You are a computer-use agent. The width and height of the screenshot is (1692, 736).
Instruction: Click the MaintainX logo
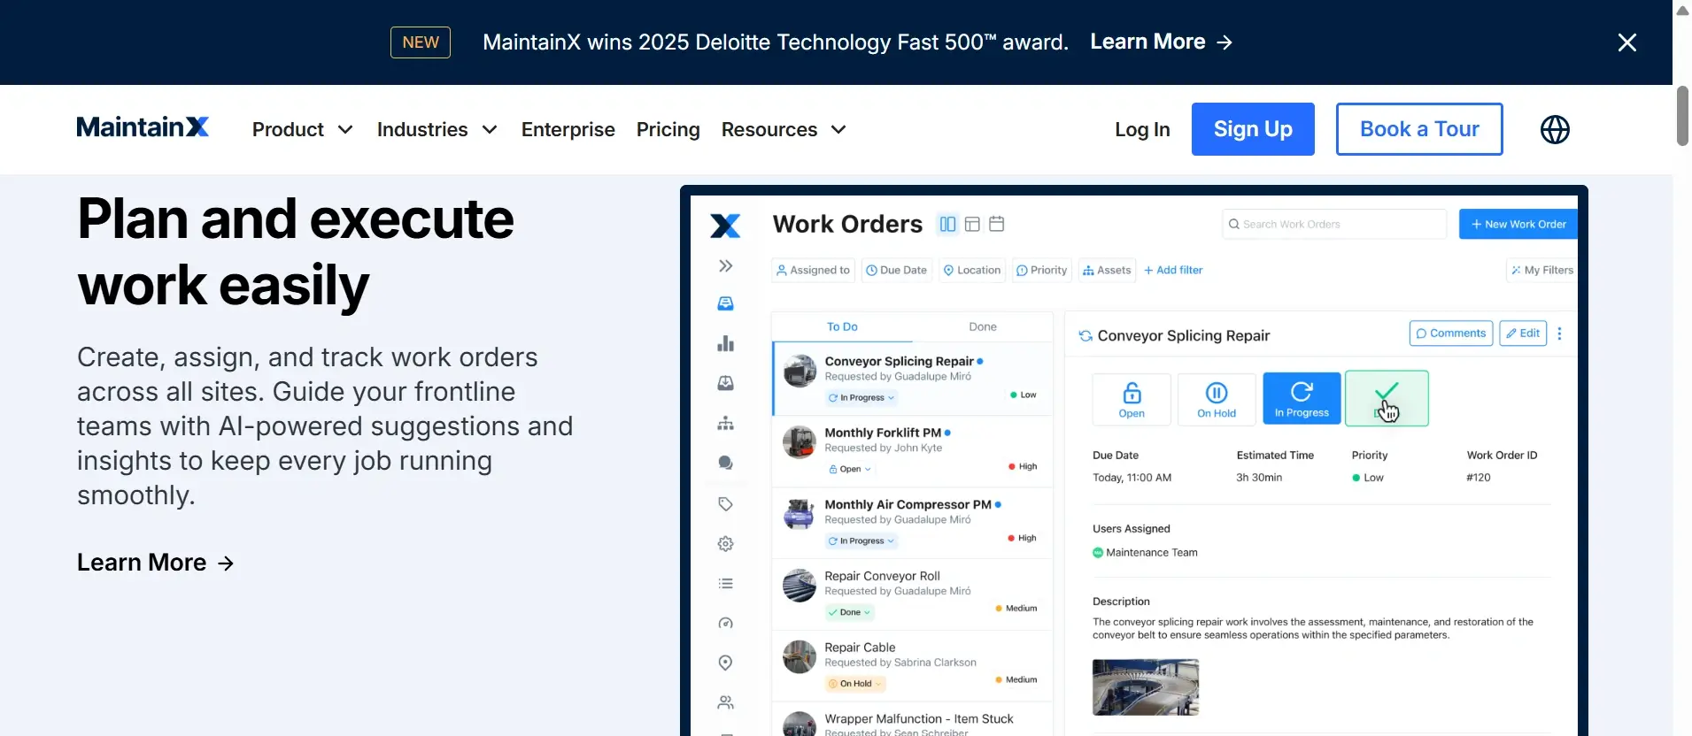point(143,128)
